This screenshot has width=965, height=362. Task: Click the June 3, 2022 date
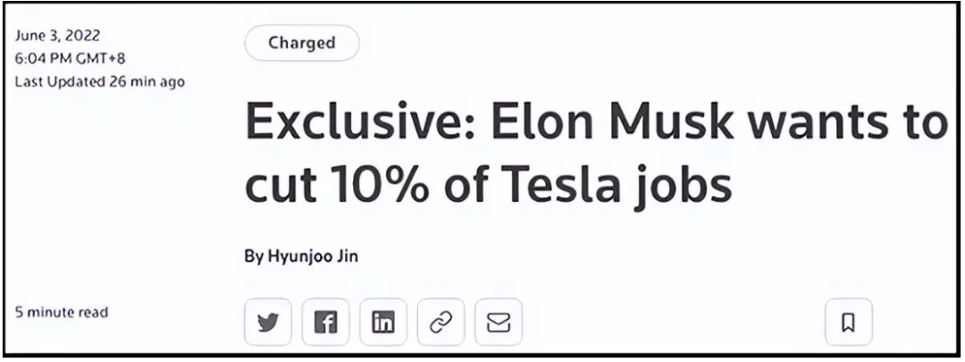(58, 36)
